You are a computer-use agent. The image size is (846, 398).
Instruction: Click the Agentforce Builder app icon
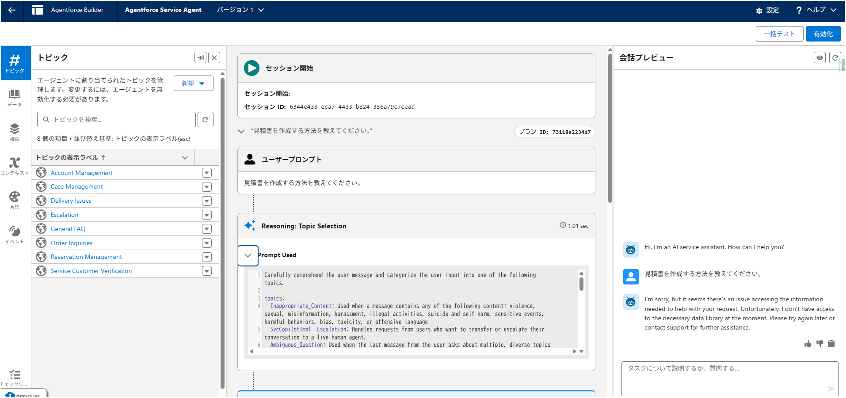[x=38, y=10]
